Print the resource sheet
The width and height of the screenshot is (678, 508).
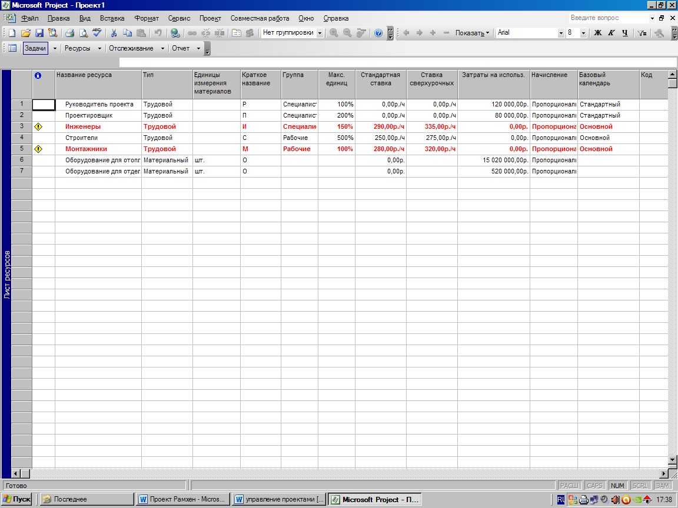(69, 33)
